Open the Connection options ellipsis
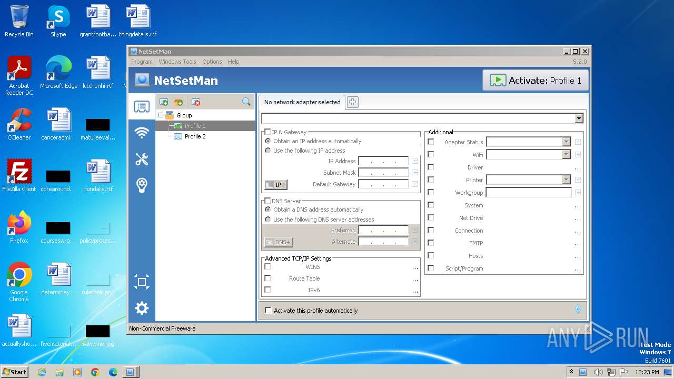Screen dimensions: 674x379 [578, 231]
